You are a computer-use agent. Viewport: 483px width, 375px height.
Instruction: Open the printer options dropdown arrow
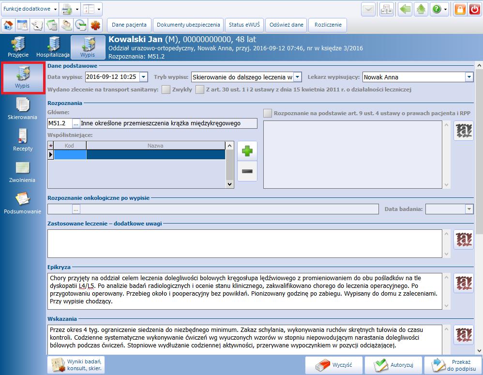[x=77, y=9]
